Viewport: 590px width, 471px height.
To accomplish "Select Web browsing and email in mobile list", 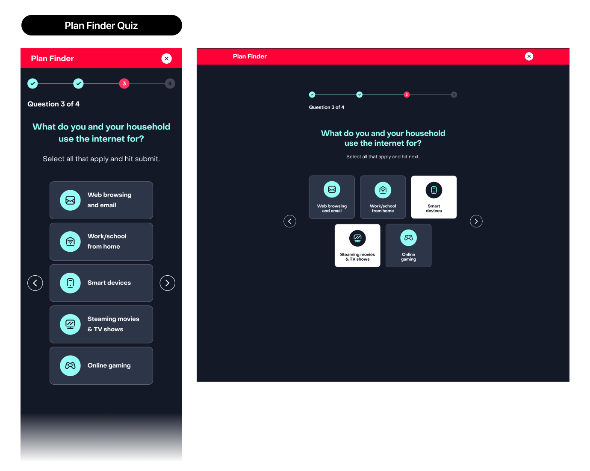I will [x=101, y=200].
